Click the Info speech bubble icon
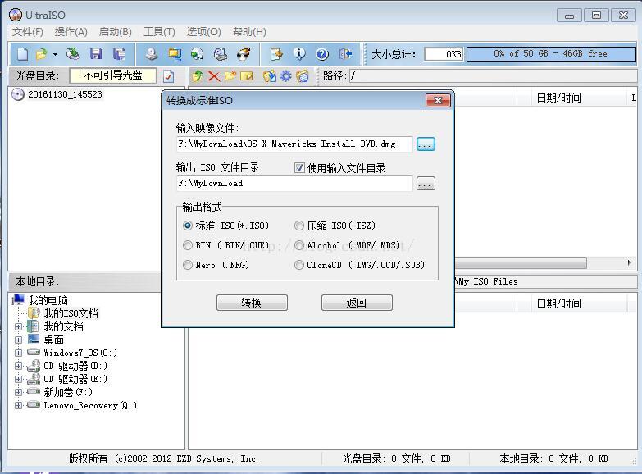Viewport: 642px width, 474px height. pos(300,54)
